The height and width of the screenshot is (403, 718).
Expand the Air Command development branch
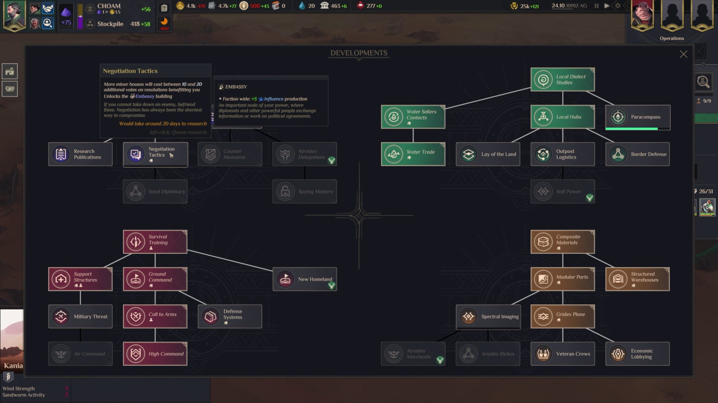click(80, 354)
